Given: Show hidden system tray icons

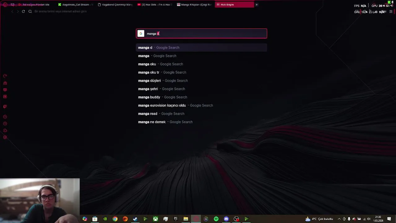Looking at the screenshot, I should [x=339, y=219].
